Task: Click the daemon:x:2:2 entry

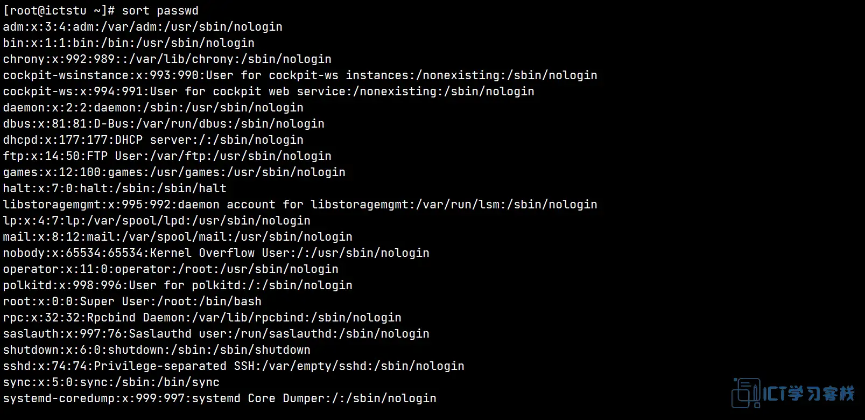Action: pos(153,108)
